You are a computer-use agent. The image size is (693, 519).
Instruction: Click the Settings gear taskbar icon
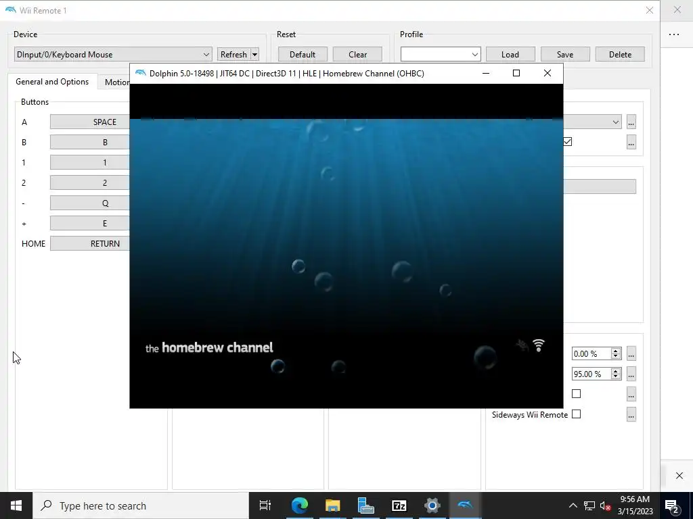click(x=432, y=505)
